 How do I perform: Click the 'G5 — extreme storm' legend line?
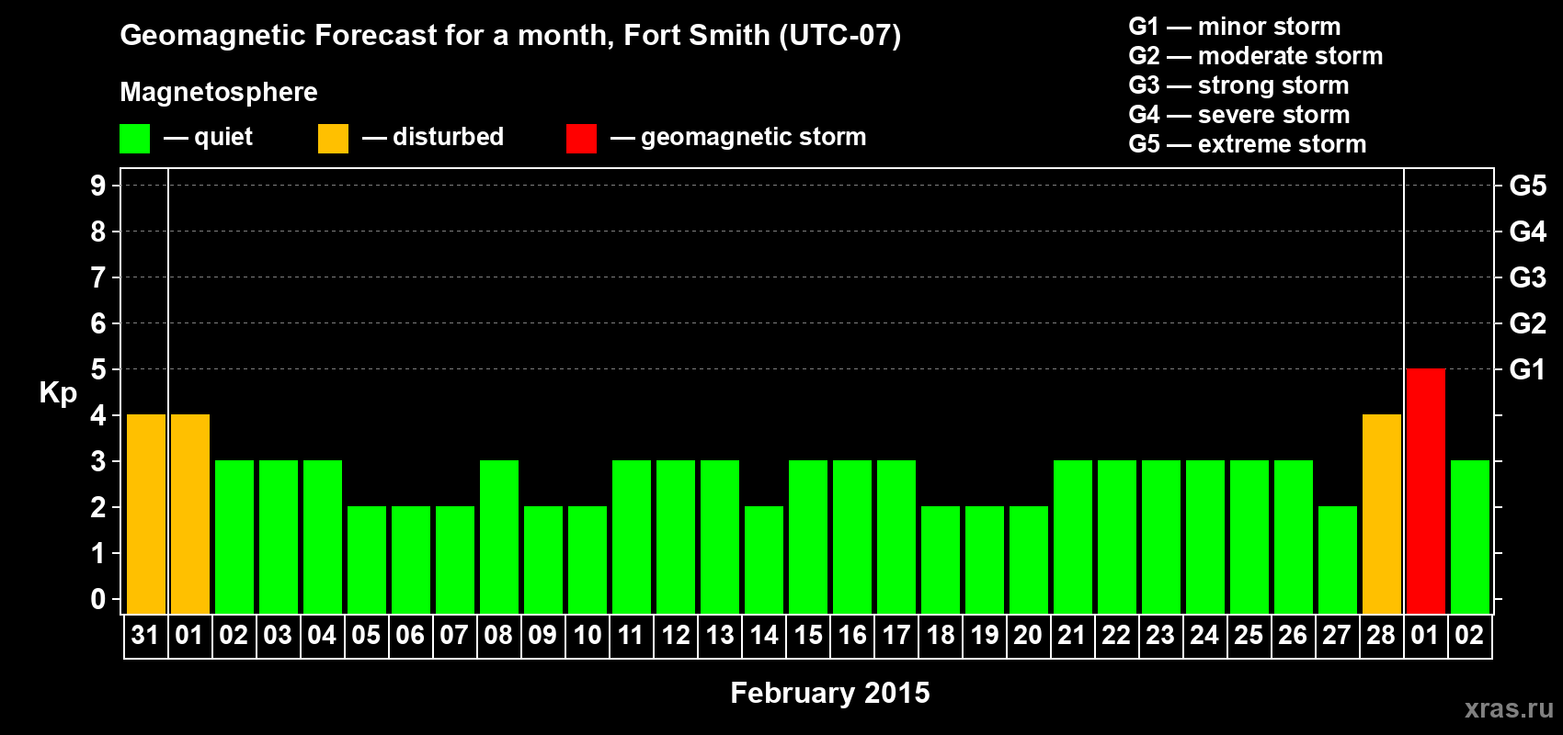click(x=1248, y=144)
